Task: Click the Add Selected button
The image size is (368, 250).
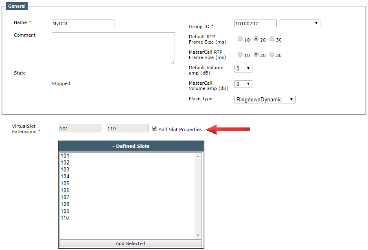Action: click(131, 243)
